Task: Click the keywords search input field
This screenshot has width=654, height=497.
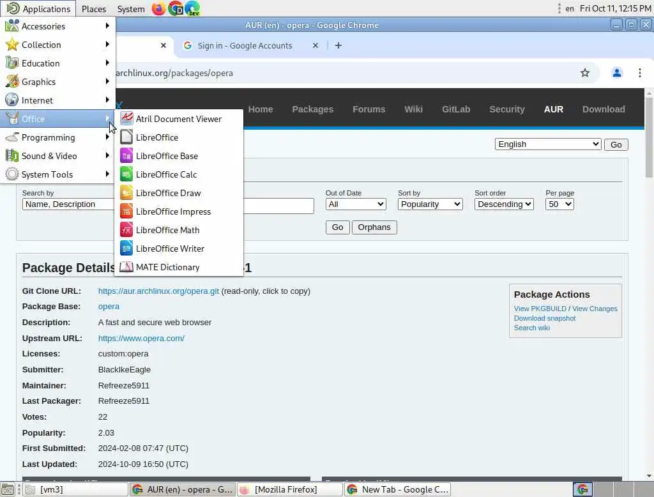Action: pos(278,206)
